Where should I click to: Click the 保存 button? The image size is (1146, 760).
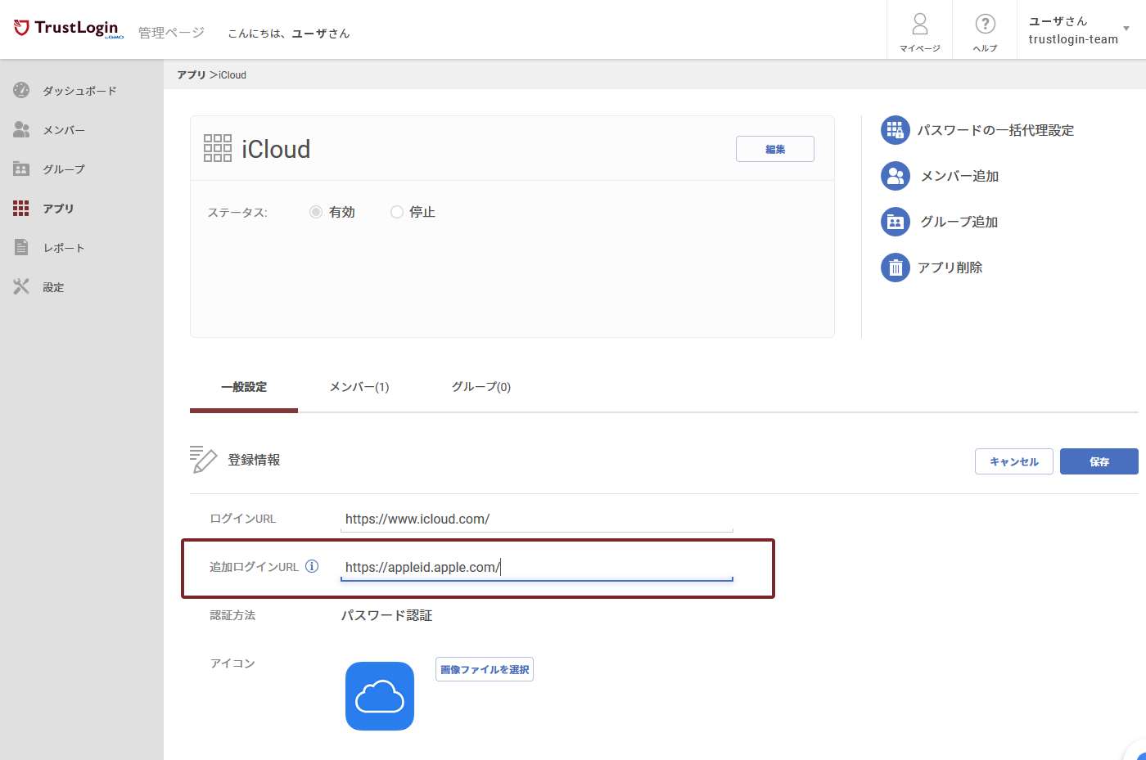[1099, 461]
